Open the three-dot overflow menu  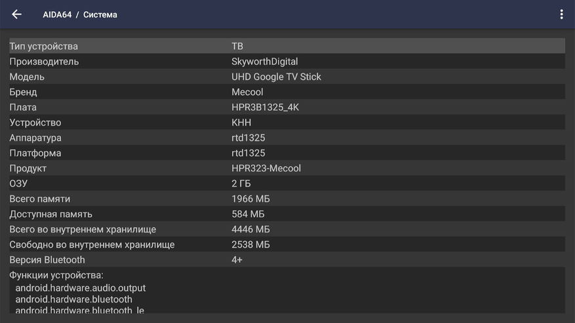561,14
